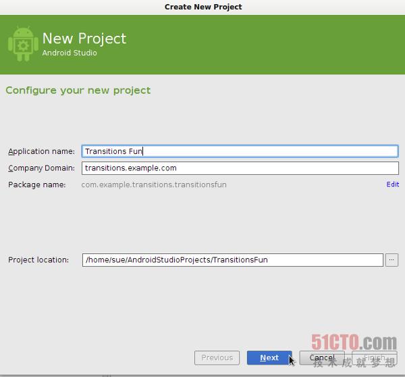Viewport: 405px width, 377px height.
Task: Click the 'Android Studio' subtitle text
Action: pyautogui.click(x=70, y=53)
